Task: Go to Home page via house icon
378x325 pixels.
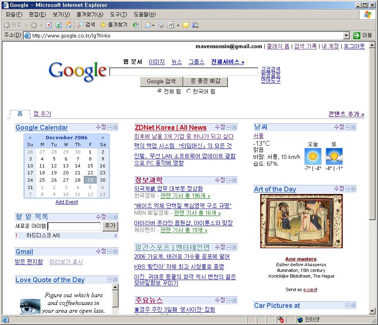Action: (69, 25)
